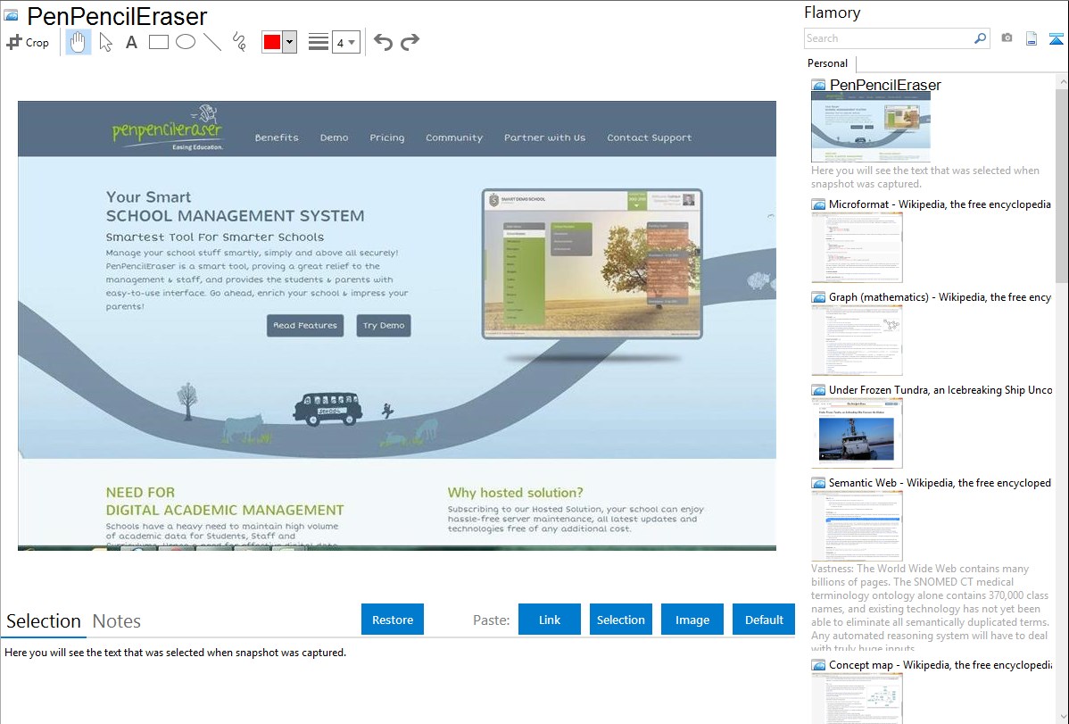Image resolution: width=1069 pixels, height=724 pixels.
Task: Click Partner with Us nav link
Action: (x=544, y=137)
